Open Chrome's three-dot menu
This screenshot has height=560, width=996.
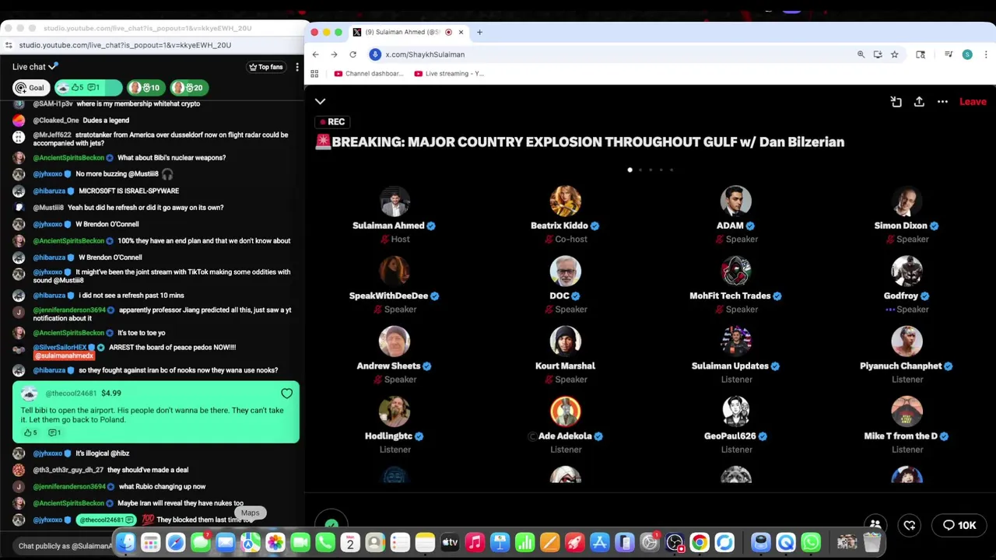click(x=986, y=54)
